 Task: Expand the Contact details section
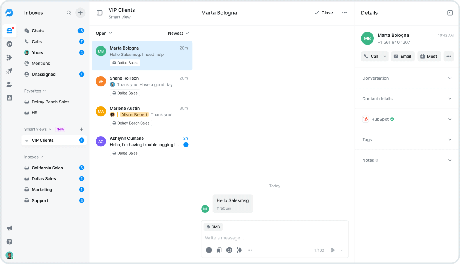point(406,98)
